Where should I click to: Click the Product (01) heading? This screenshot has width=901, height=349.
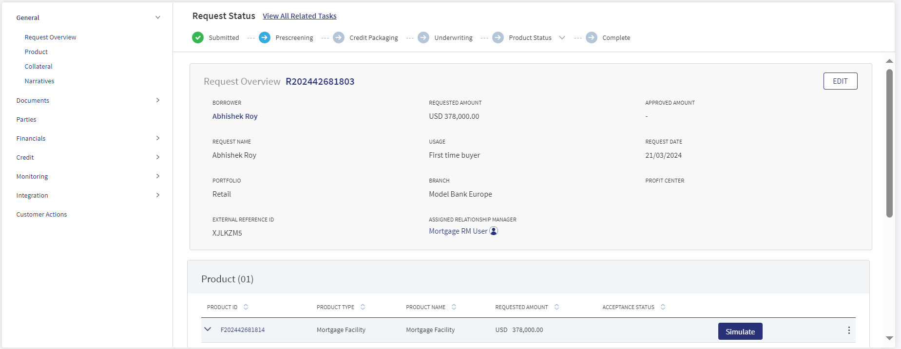(x=228, y=279)
